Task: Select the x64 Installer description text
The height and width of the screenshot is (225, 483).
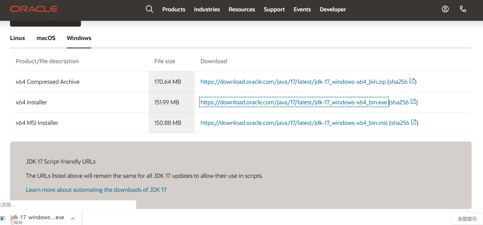Action: click(x=31, y=102)
